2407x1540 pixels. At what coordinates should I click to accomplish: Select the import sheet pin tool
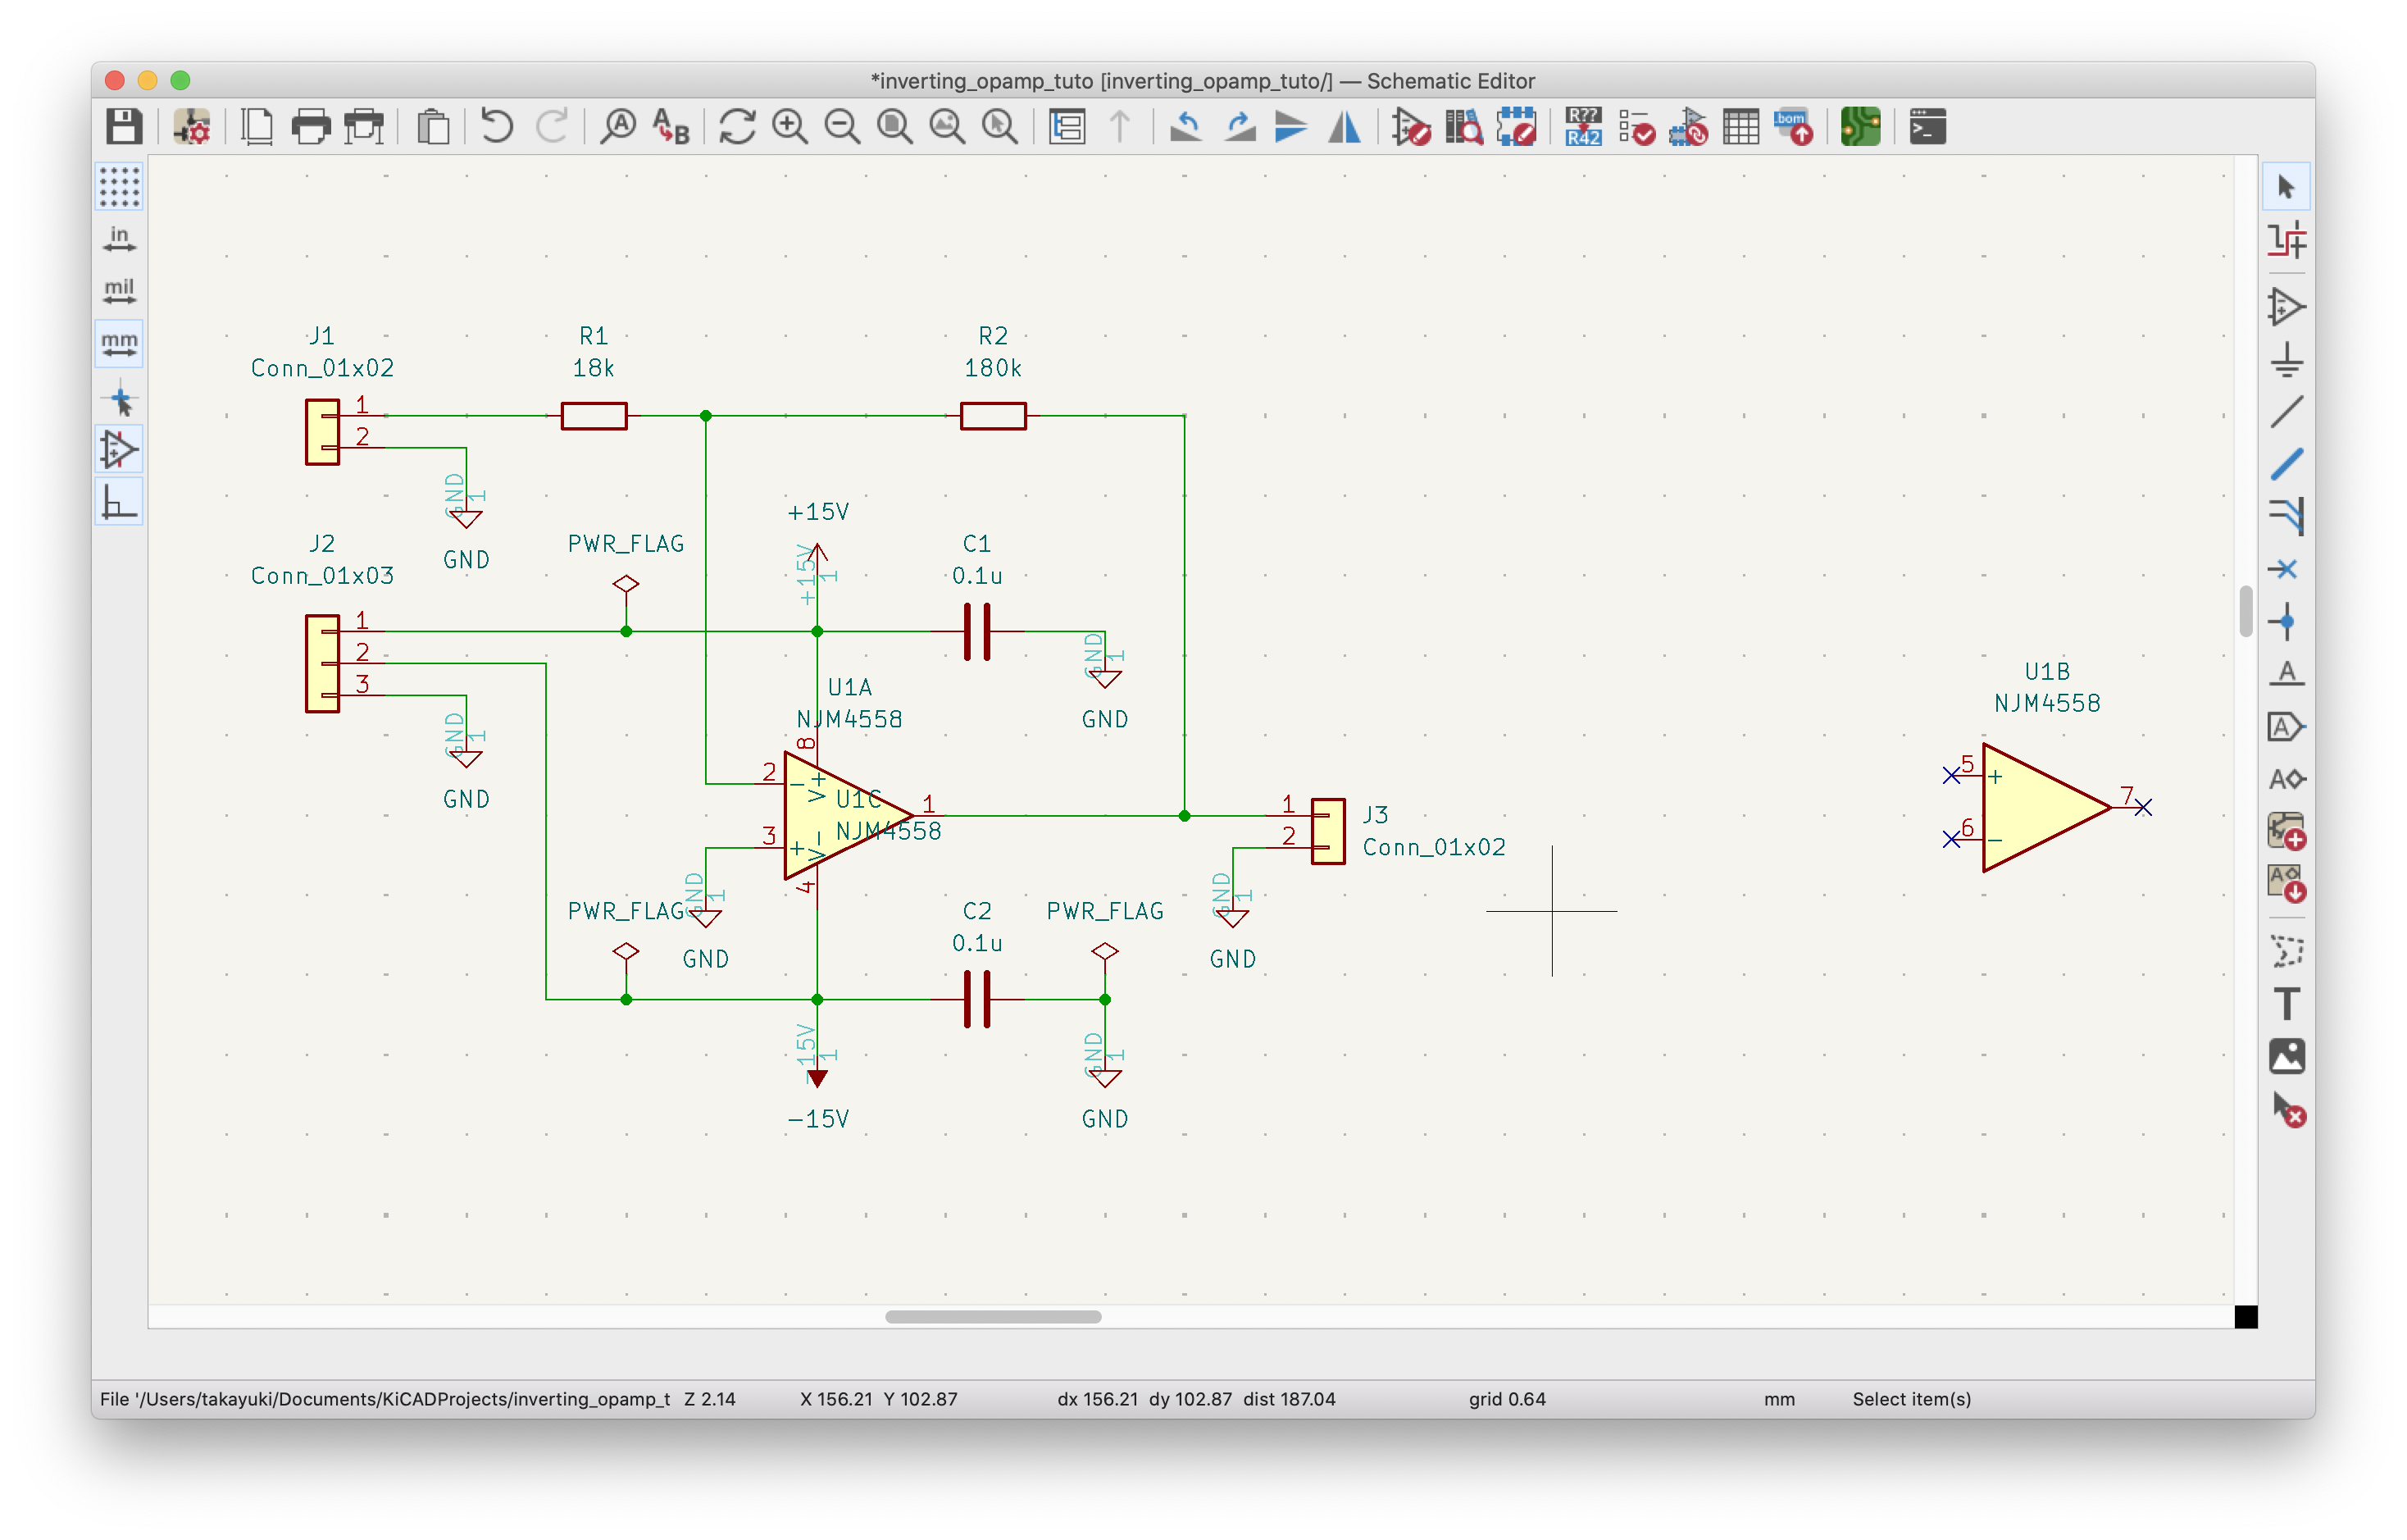coord(2286,883)
